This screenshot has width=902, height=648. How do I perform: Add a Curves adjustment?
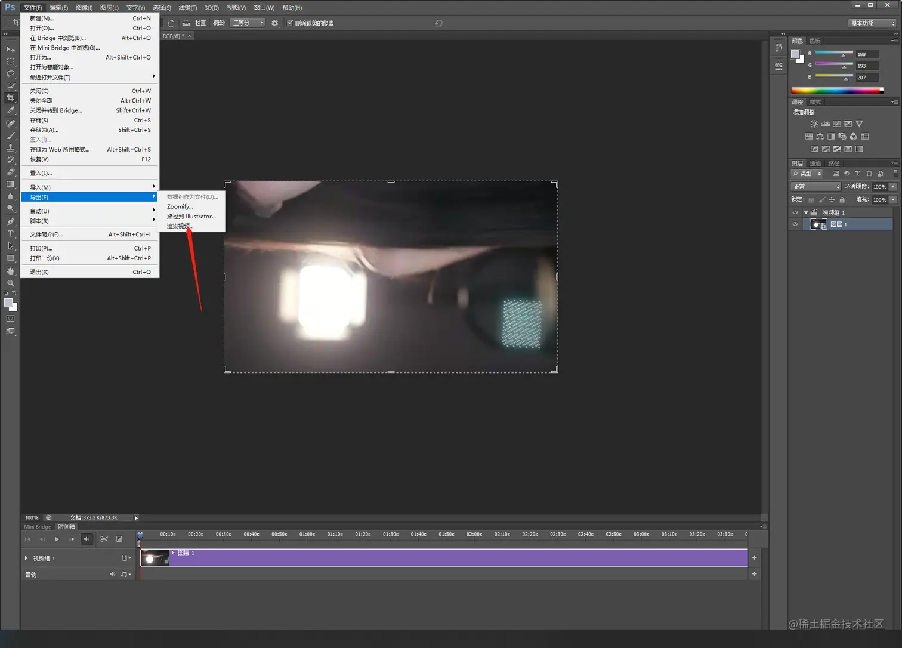tap(837, 124)
